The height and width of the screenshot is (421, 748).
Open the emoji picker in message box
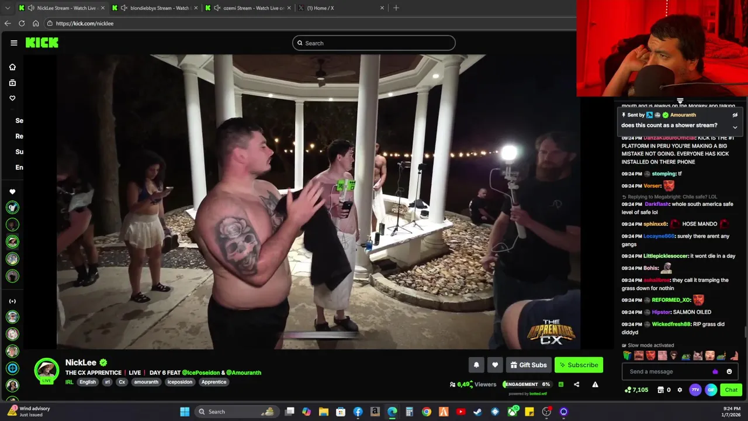[729, 371]
